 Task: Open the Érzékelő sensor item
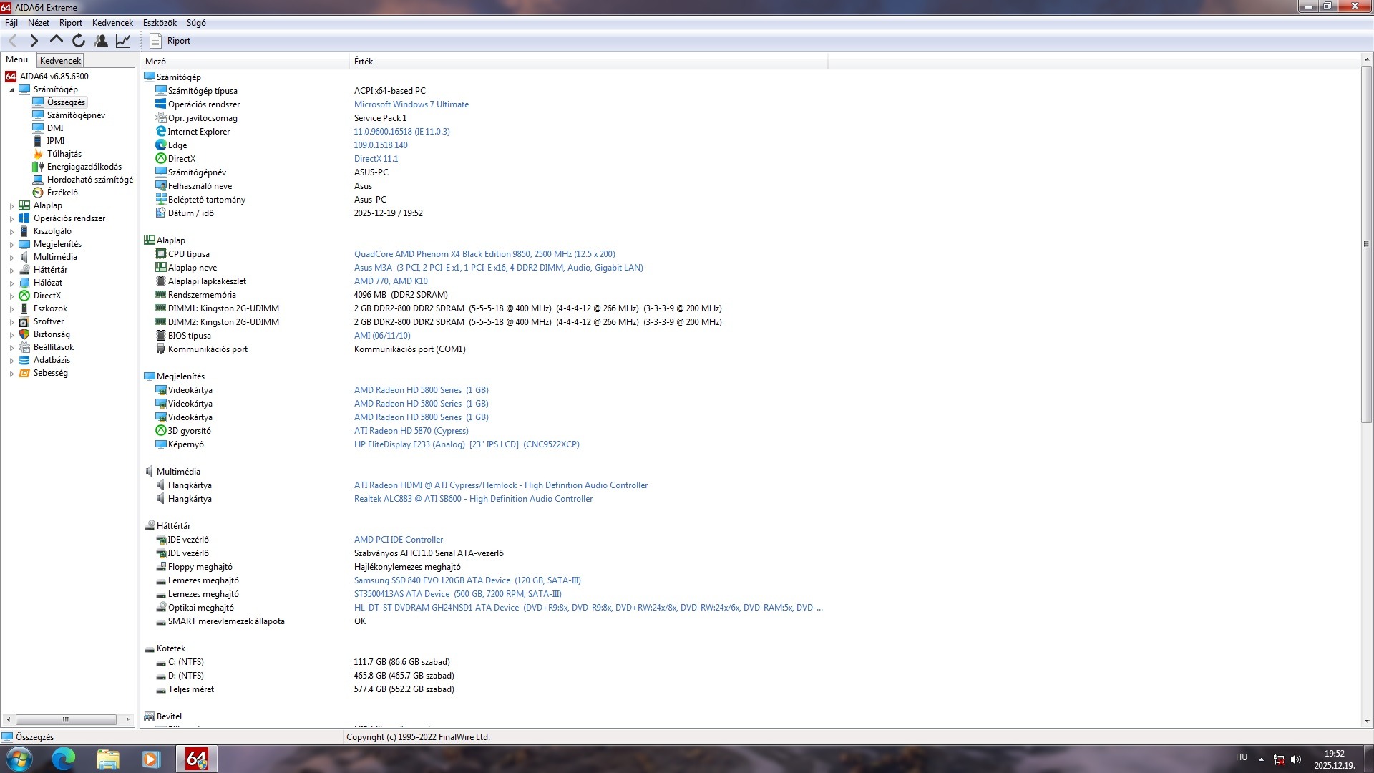62,193
